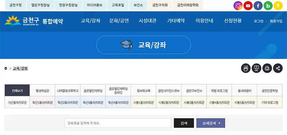Expand the 상세검색 + panel
Screen dimensions: 287x135
211,123
